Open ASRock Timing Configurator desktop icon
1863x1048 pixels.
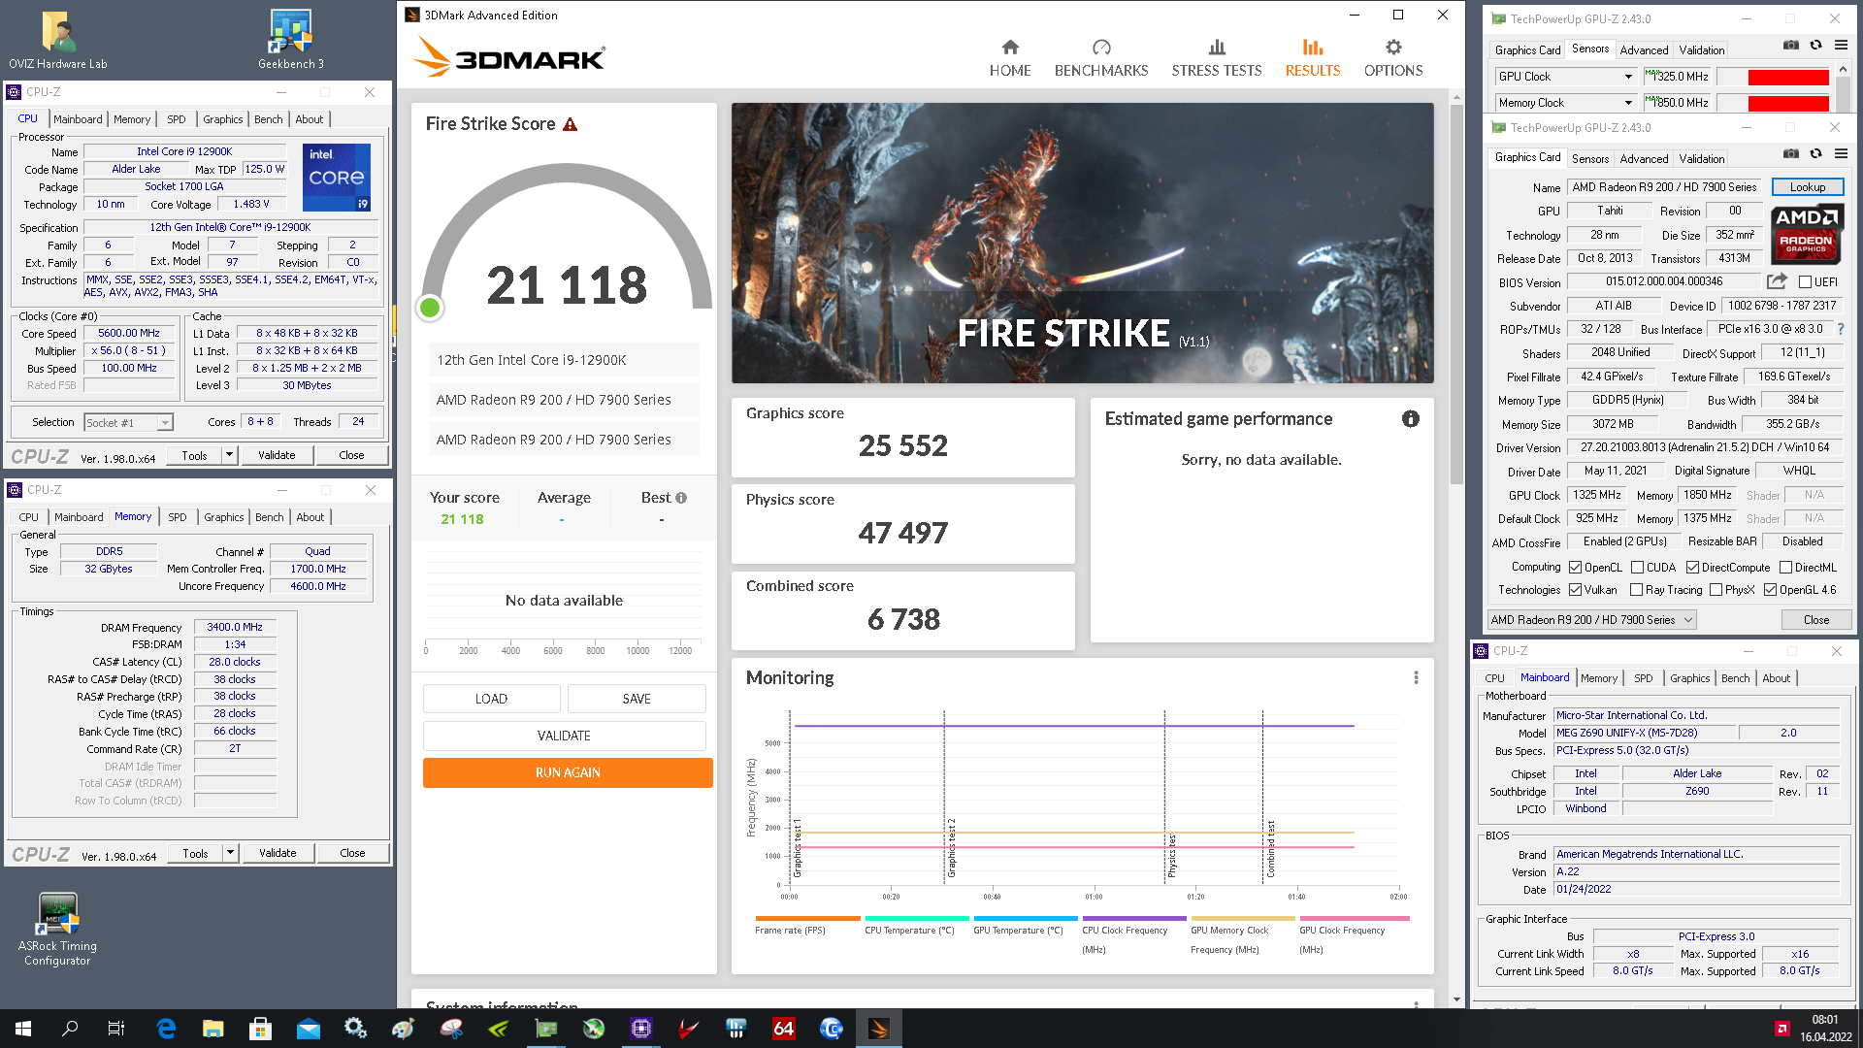58,930
